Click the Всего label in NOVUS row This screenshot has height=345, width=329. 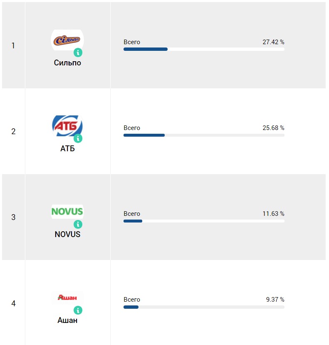coord(132,214)
